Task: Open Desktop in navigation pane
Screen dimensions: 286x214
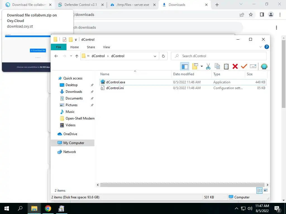Action: [x=71, y=85]
